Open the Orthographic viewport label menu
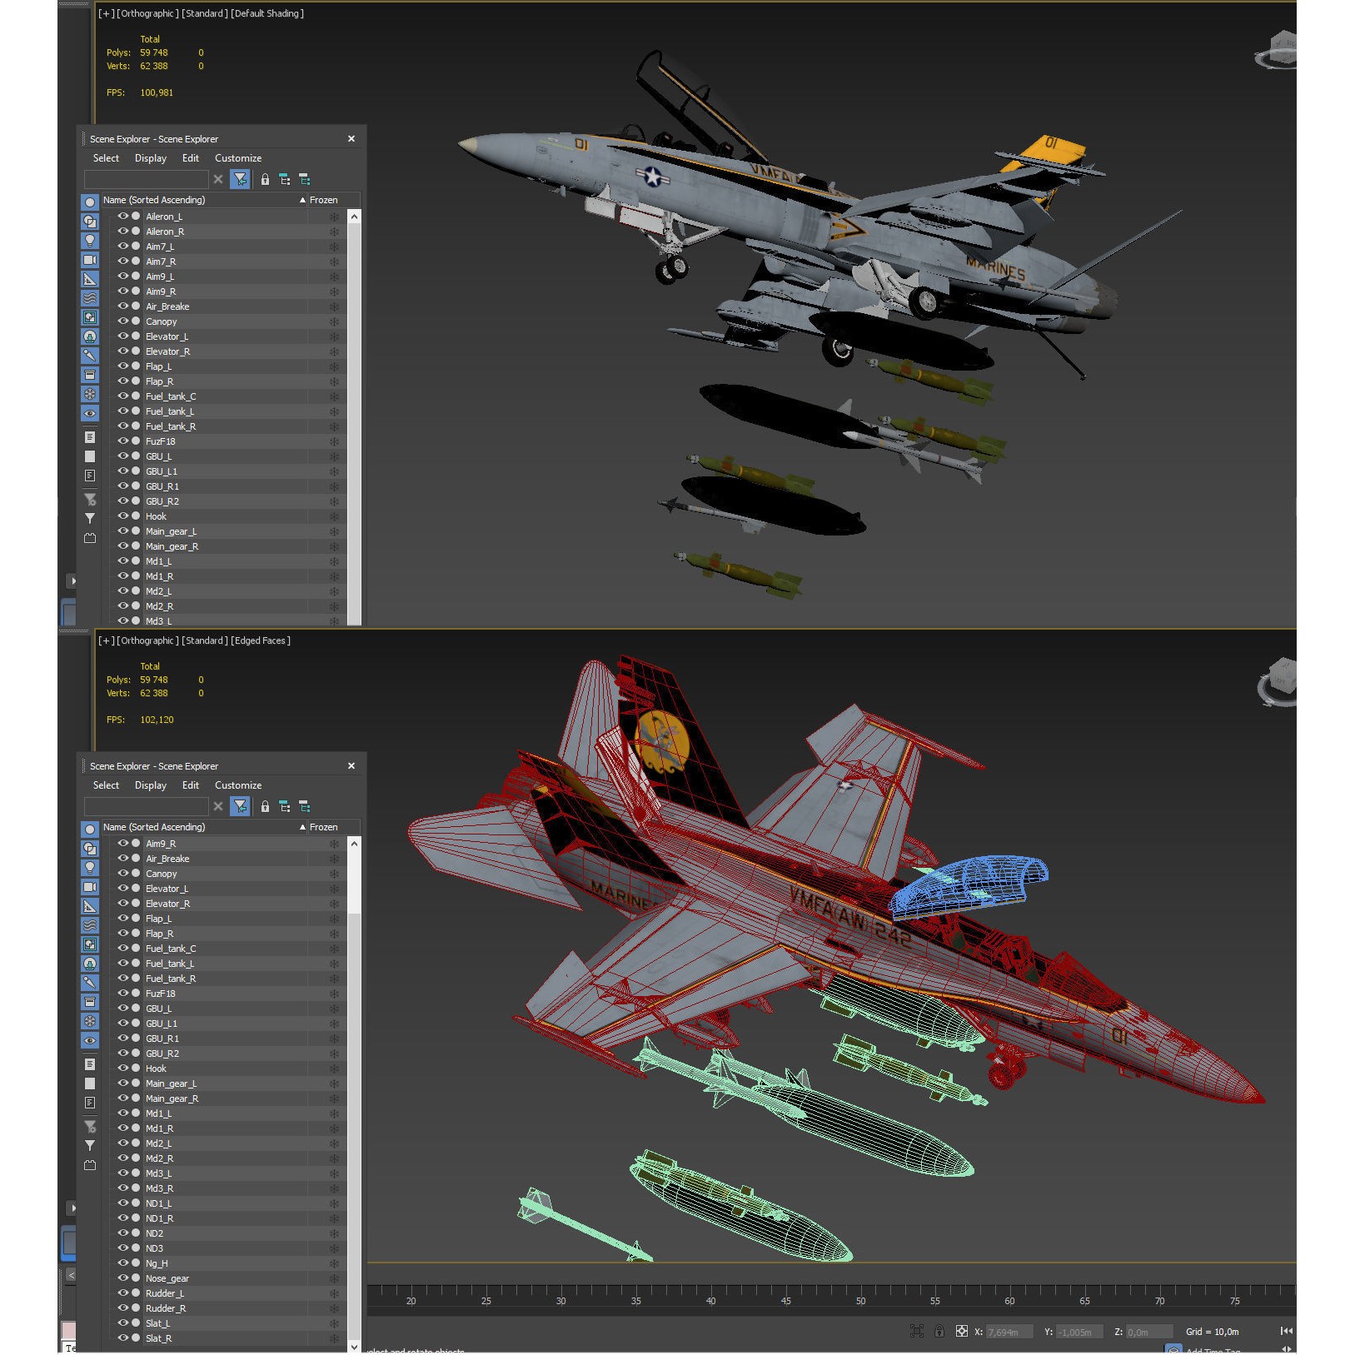 (147, 13)
